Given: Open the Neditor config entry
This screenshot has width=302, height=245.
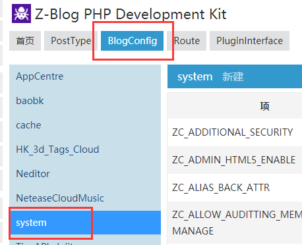Looking at the screenshot, I should click(x=85, y=174).
